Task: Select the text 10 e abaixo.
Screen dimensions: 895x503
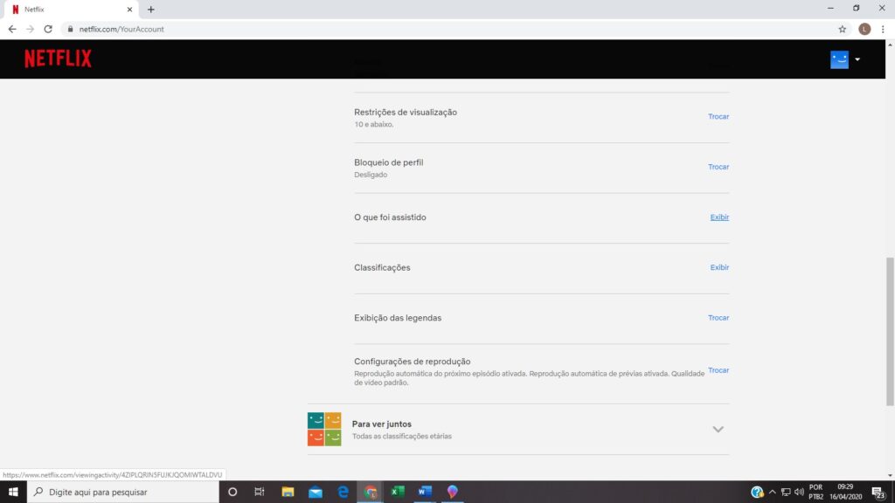Action: pyautogui.click(x=373, y=124)
